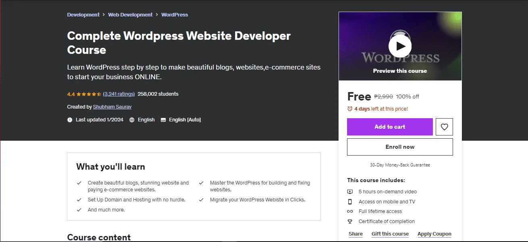Click the alarm clock icon by 4 days left

[x=350, y=109]
